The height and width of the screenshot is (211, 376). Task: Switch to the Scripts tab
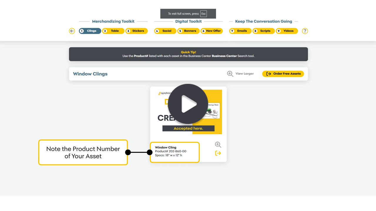pos(264,31)
